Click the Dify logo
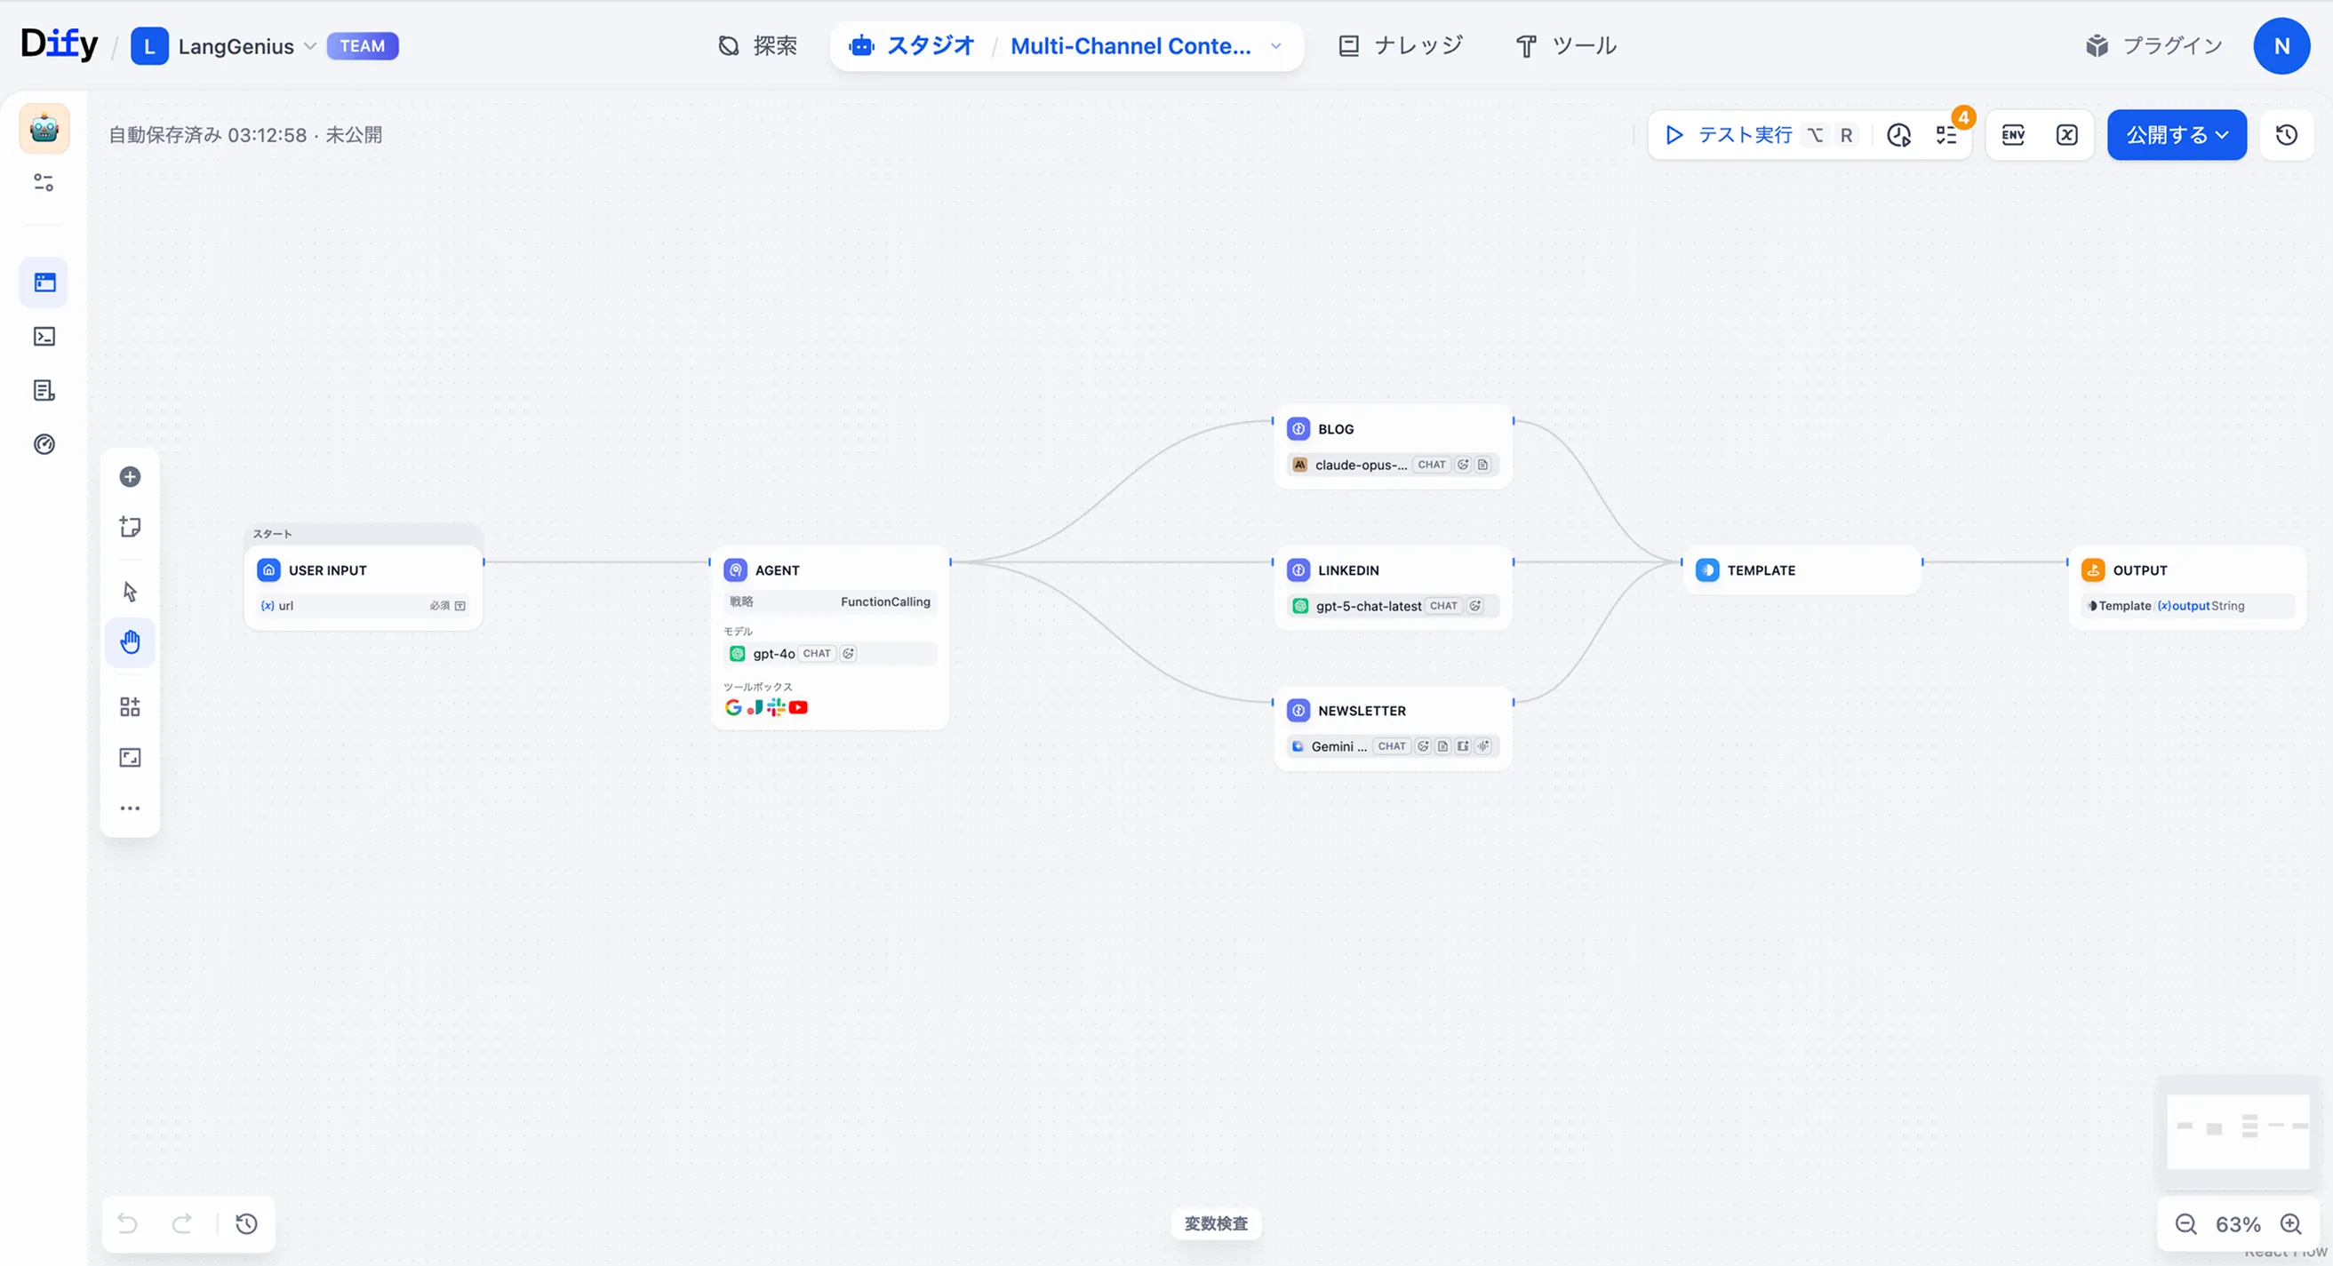The height and width of the screenshot is (1266, 2333). tap(59, 44)
